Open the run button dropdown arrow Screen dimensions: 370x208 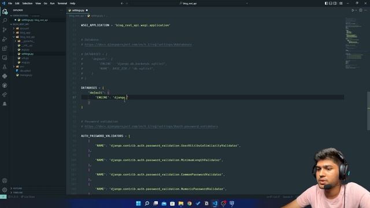coord(356,10)
